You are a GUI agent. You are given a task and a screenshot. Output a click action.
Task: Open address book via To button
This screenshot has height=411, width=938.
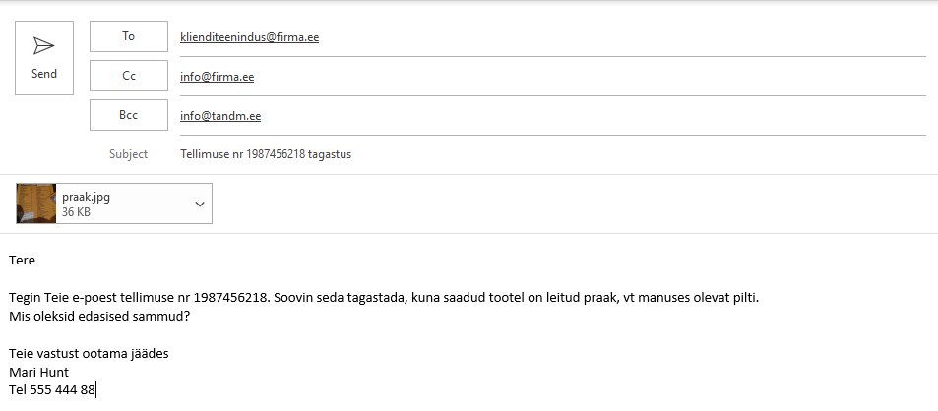[x=129, y=36]
